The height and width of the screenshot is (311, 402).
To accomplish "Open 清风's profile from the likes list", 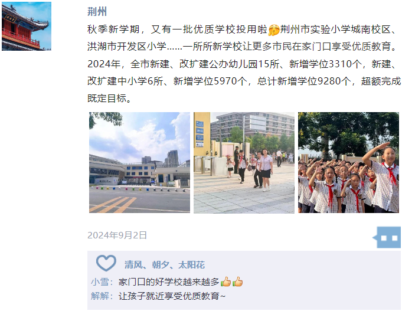I will click(x=133, y=264).
